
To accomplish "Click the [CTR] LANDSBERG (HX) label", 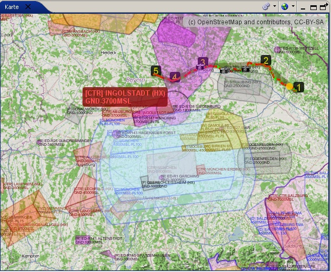I will click(90, 213).
